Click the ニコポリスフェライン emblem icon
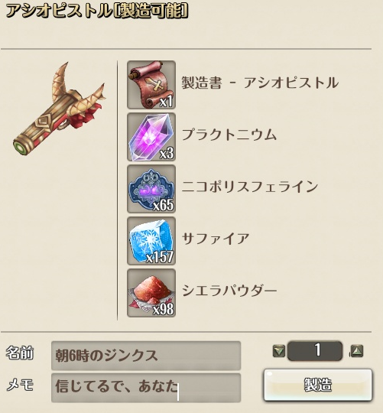This screenshot has width=383, height=413. coord(151,189)
